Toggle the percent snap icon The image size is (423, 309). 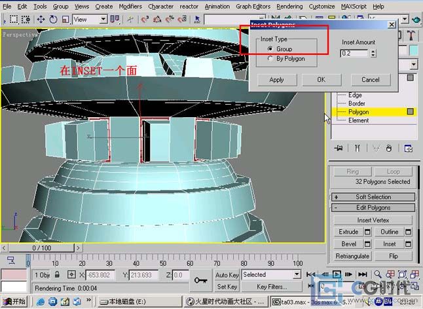[x=170, y=20]
